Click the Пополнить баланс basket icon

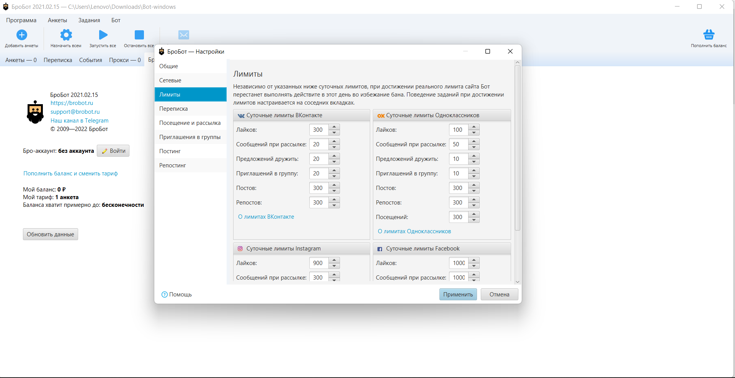(x=709, y=34)
